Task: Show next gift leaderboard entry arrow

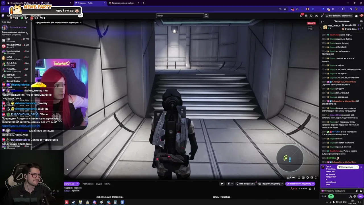Action: click(362, 28)
